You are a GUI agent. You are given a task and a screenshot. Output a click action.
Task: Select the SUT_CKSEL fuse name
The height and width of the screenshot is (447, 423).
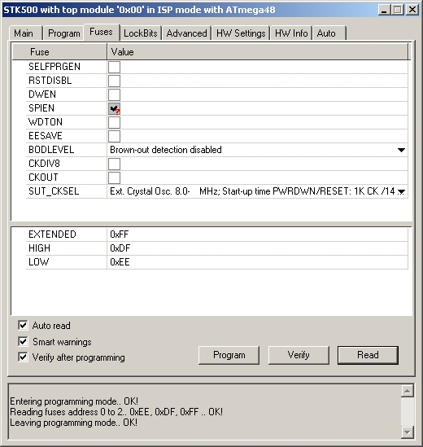pos(54,191)
